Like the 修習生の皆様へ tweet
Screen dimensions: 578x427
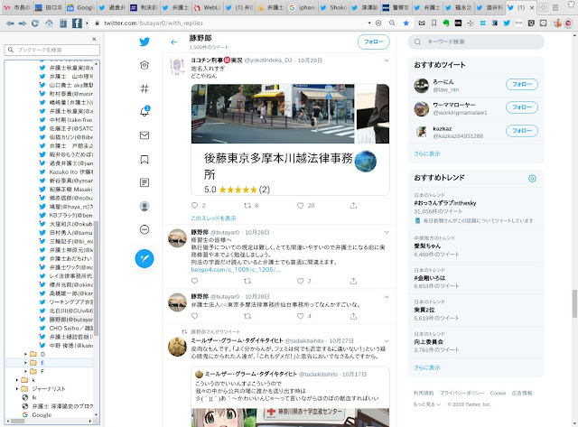click(301, 281)
